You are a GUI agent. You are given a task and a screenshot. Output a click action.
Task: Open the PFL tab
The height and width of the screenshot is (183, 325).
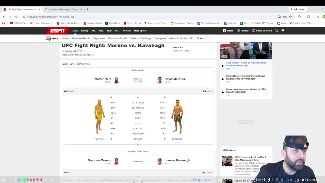(192, 38)
